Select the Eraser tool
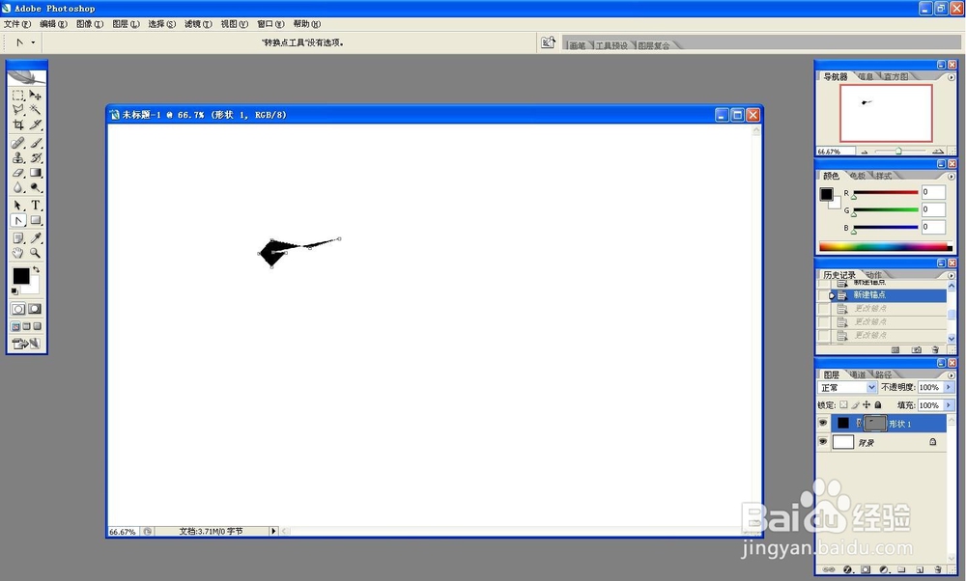966x581 pixels. click(17, 173)
